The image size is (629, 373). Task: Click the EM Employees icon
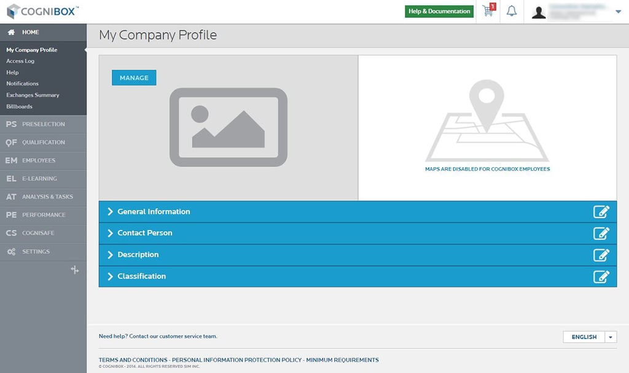(11, 160)
